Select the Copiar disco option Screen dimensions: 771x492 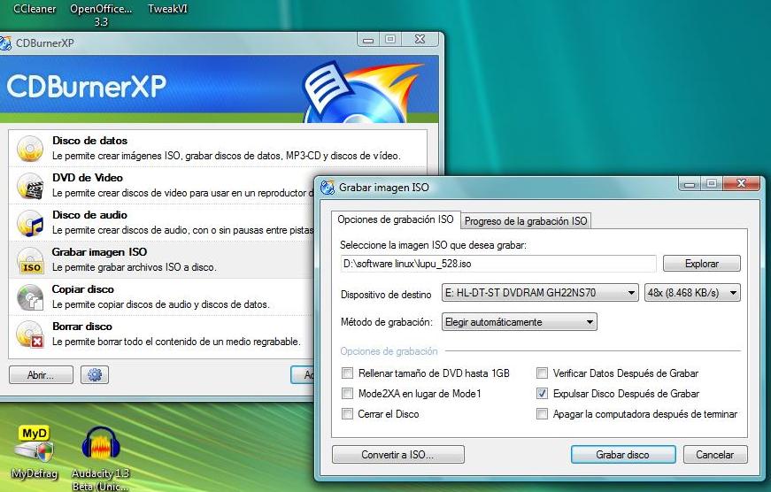162,297
